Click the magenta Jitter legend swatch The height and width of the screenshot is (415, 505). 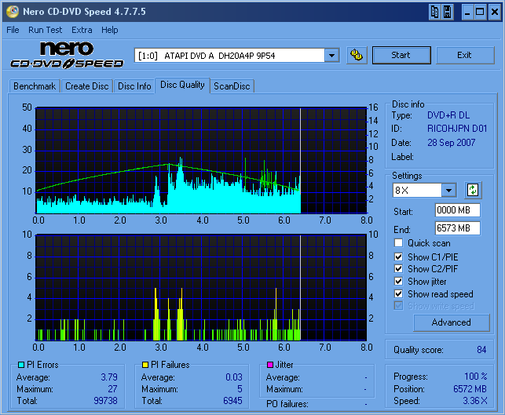pyautogui.click(x=270, y=365)
